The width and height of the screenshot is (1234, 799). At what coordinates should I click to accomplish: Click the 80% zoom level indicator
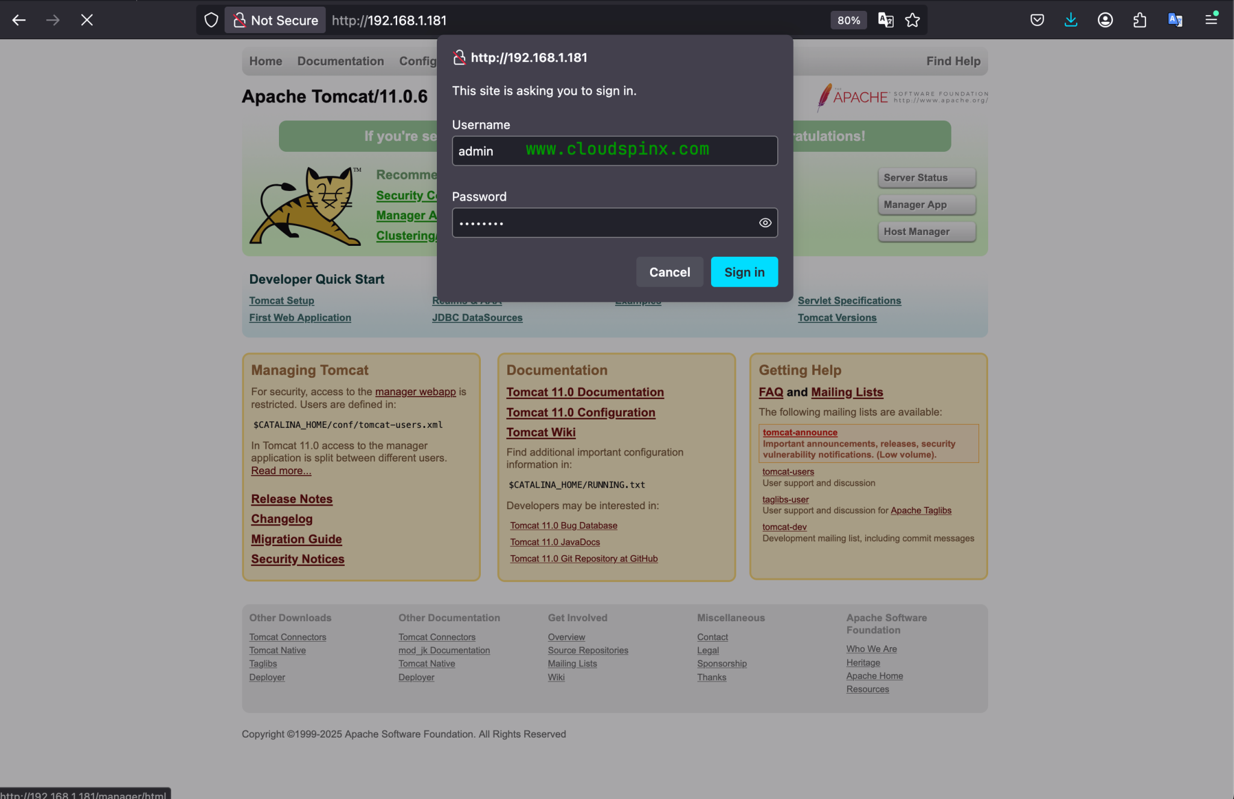(x=848, y=20)
